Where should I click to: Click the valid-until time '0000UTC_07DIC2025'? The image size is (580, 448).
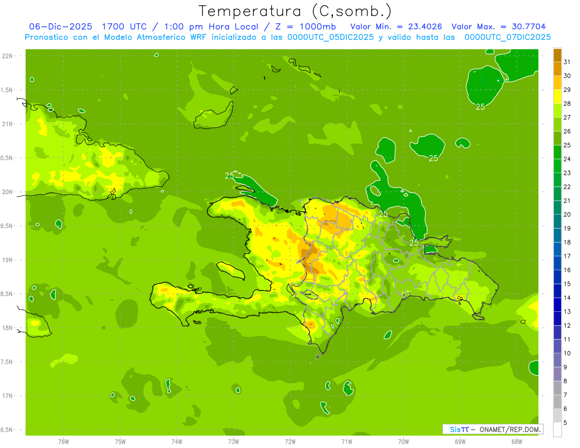point(507,37)
